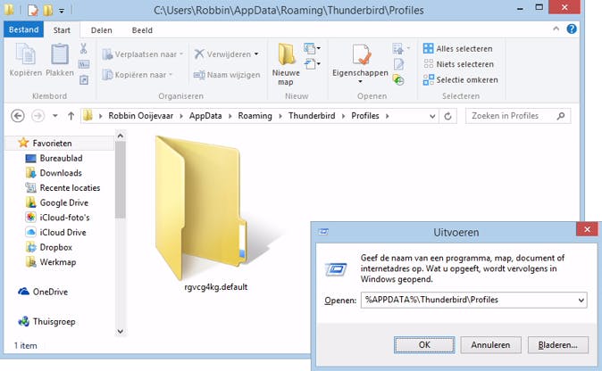Viewport: 602px width, 371px height.
Task: Click Robbin Ooijevaar in the address path
Action: (140, 116)
